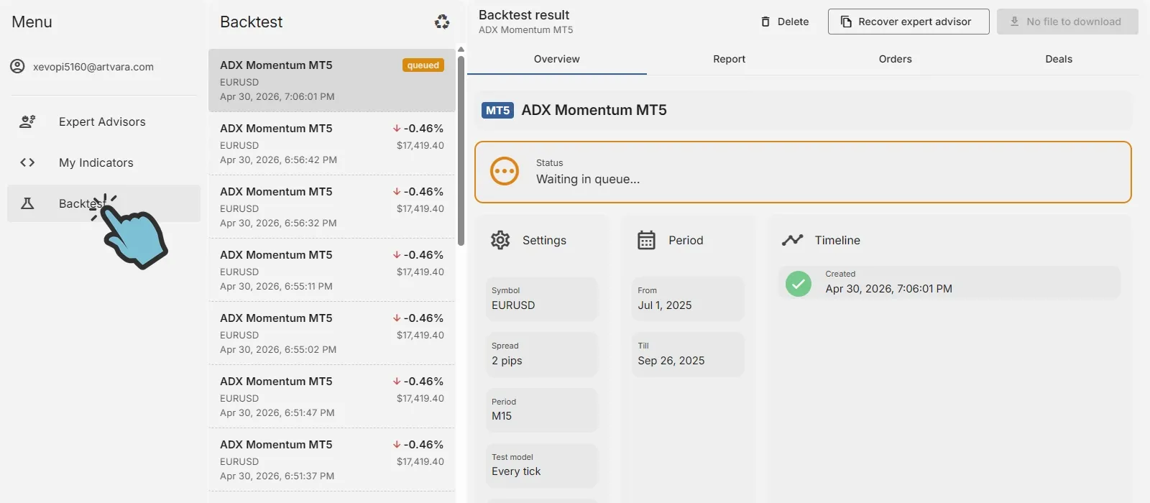Open the Overview tab
This screenshot has height=503, width=1150.
click(557, 59)
